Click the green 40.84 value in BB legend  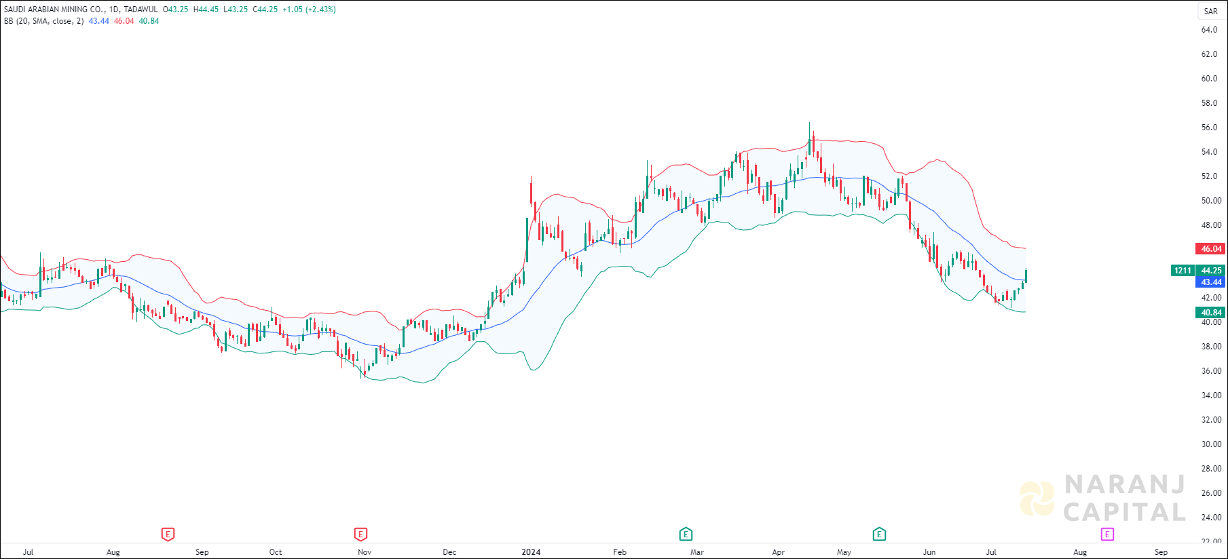149,21
